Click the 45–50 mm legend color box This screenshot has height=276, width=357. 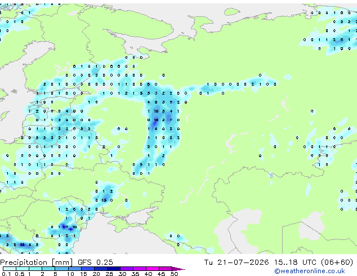click(x=166, y=269)
